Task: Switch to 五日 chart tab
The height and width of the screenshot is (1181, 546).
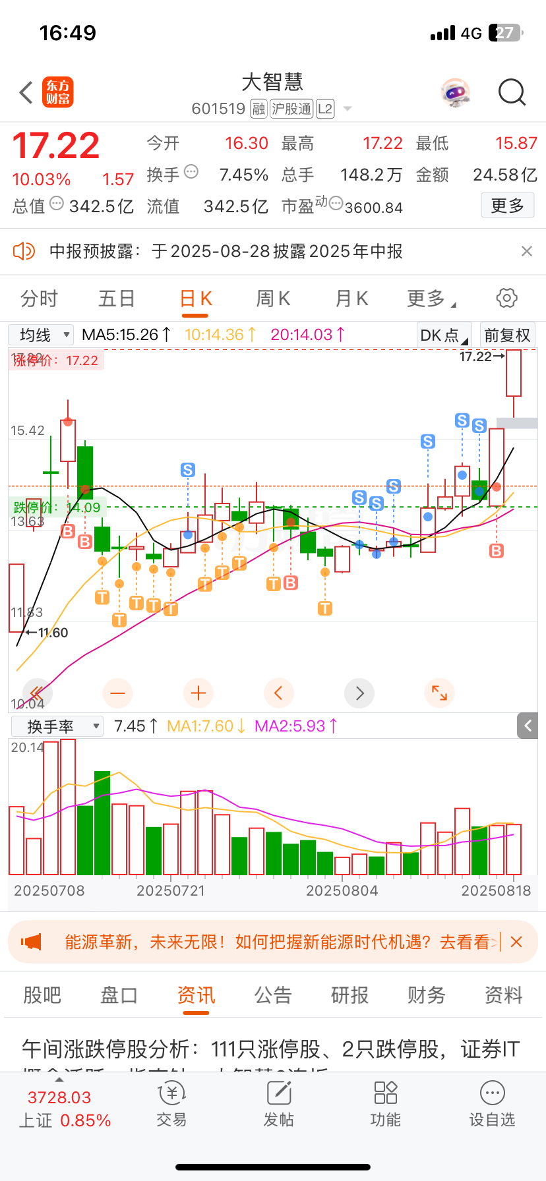Action: [117, 299]
